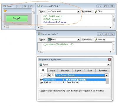Click the zoom magnifier icon in Properties
Screen dimensions: 118x106
point(53,75)
